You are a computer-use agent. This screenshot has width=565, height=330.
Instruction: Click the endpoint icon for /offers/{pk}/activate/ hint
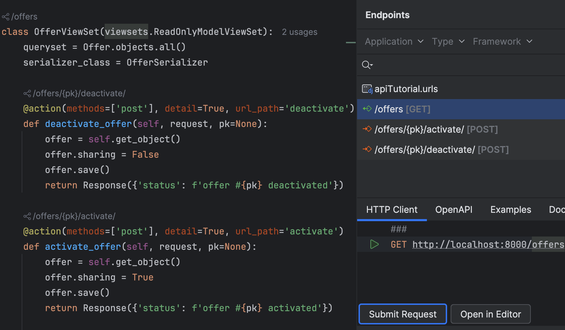click(x=27, y=216)
